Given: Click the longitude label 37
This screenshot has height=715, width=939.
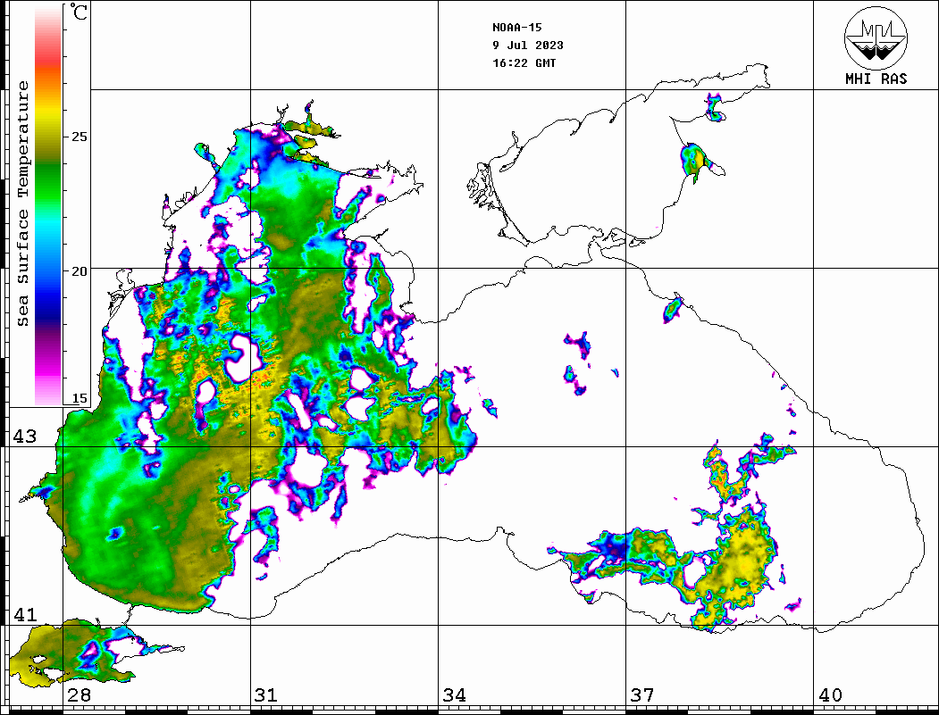Looking at the screenshot, I should click(x=641, y=695).
